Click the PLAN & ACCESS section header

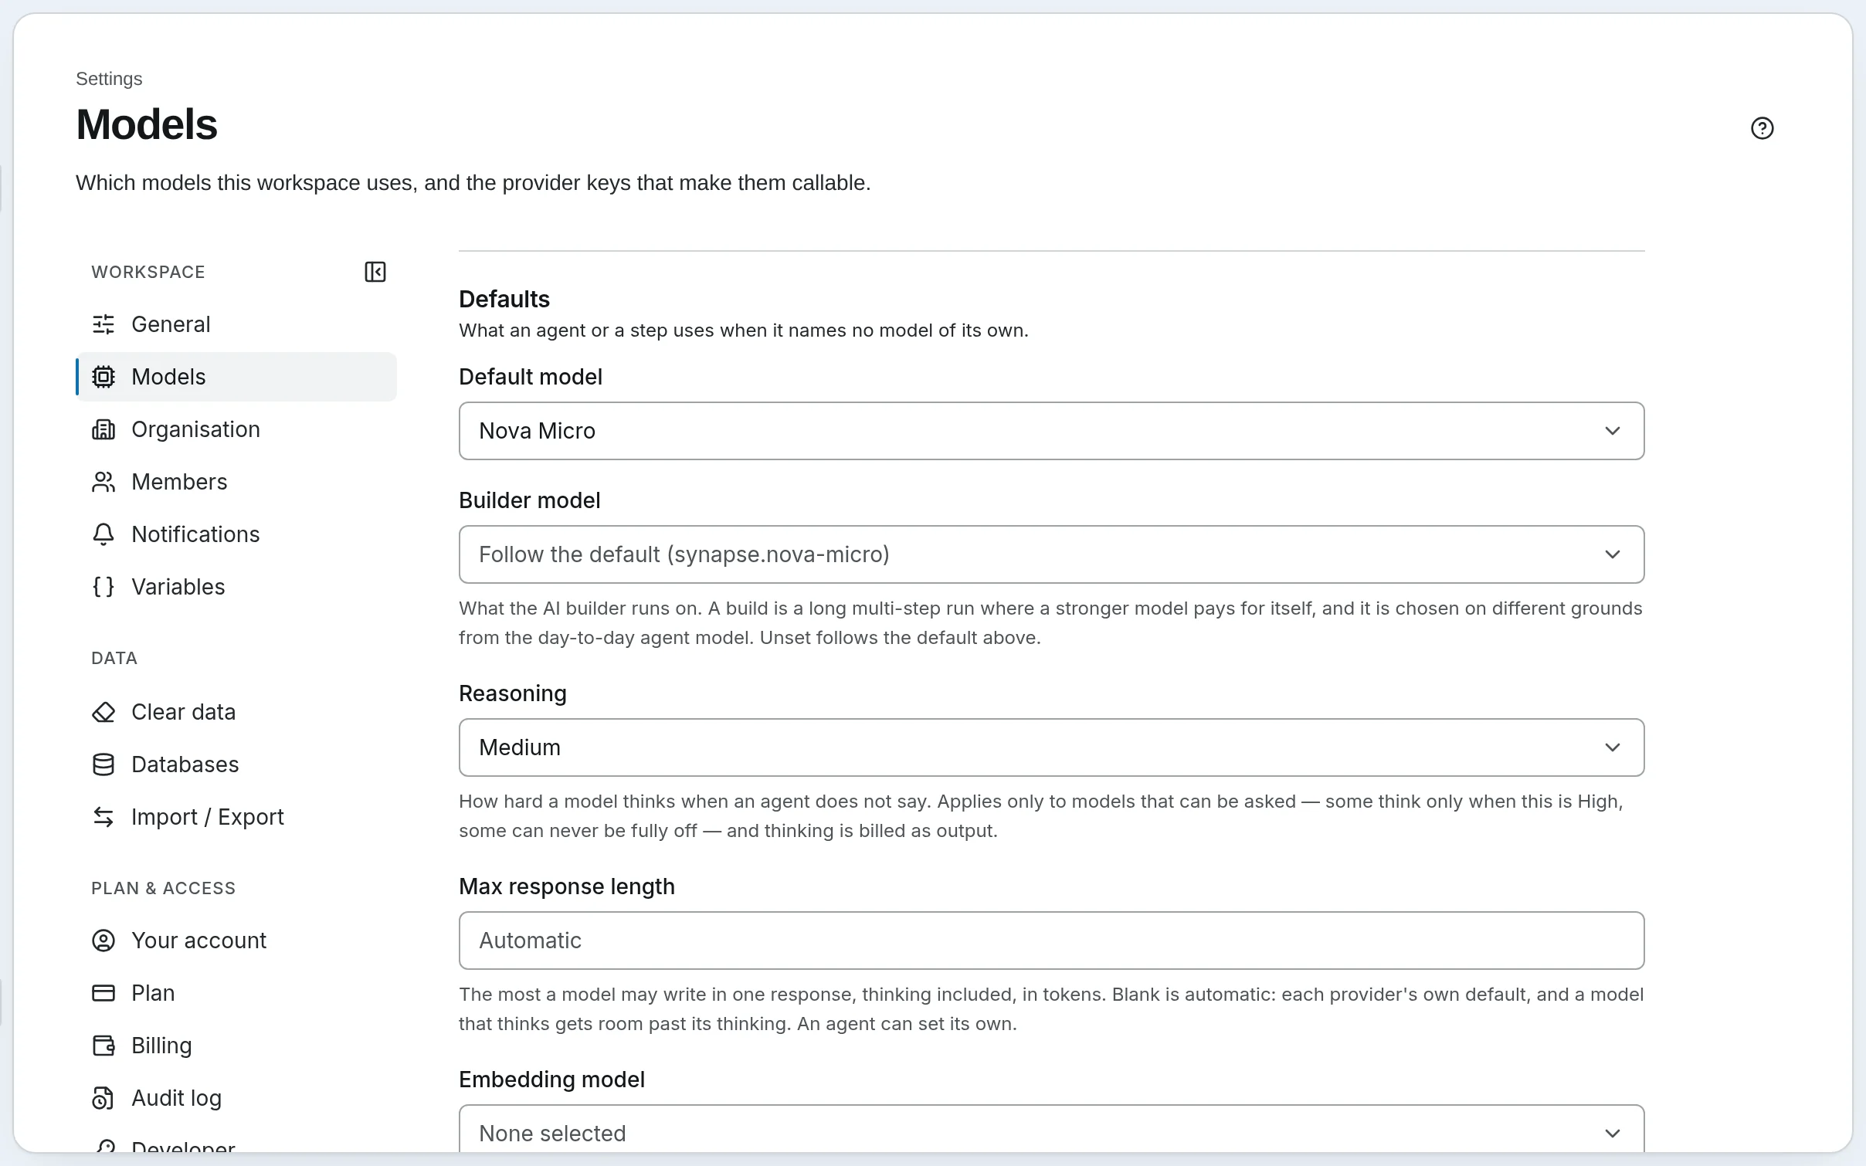pyautogui.click(x=164, y=888)
